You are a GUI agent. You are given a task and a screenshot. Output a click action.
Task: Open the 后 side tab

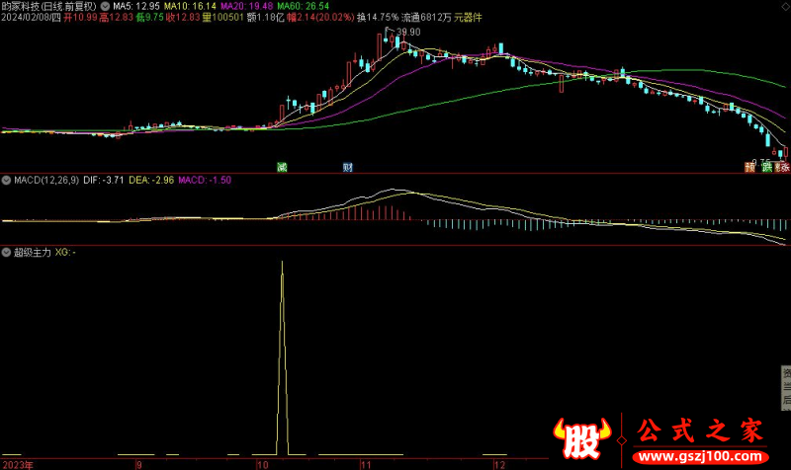point(786,400)
